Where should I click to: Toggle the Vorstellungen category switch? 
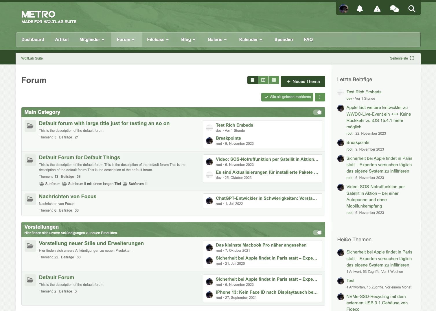pos(317,232)
